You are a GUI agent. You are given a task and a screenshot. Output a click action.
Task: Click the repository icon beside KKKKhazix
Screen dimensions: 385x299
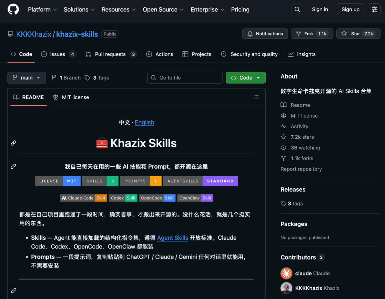coord(10,34)
